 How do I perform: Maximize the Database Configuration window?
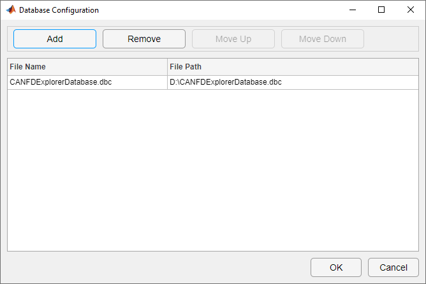381,10
